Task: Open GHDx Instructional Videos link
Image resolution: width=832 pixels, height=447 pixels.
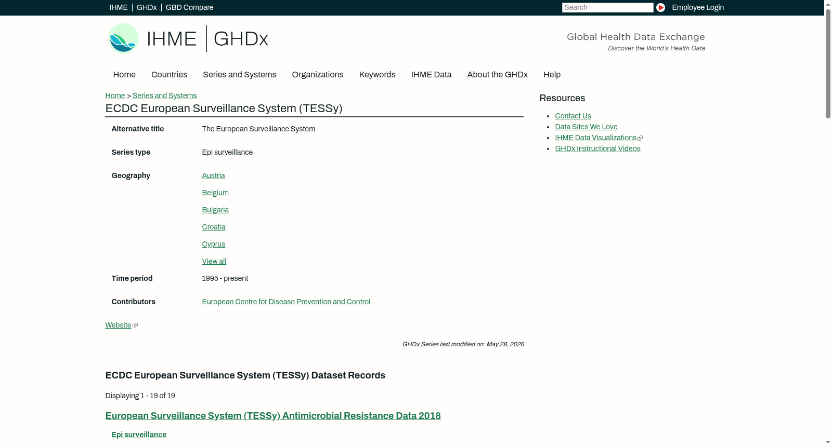Action: [597, 148]
